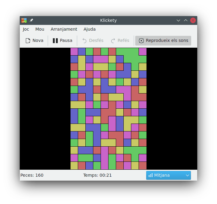Viewport: 217px width, 204px height.
Task: Pause the game with Pausa button
Action: click(62, 40)
